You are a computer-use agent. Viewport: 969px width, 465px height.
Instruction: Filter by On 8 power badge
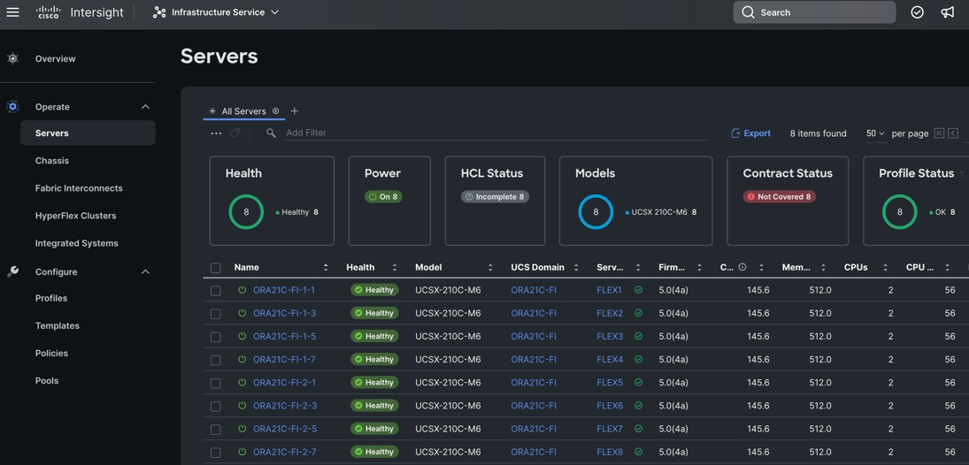coord(383,197)
